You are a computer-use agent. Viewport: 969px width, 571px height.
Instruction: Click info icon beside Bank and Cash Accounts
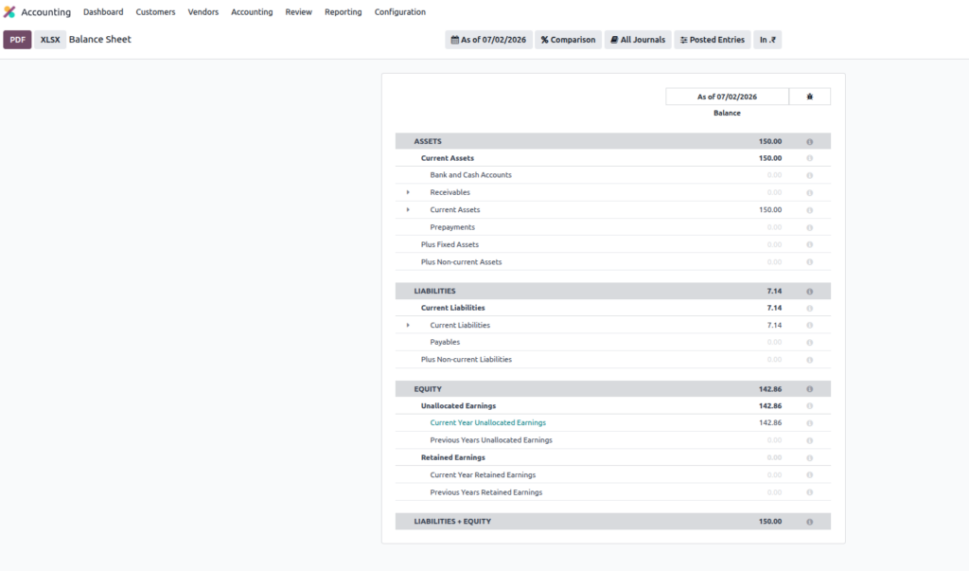(x=810, y=175)
